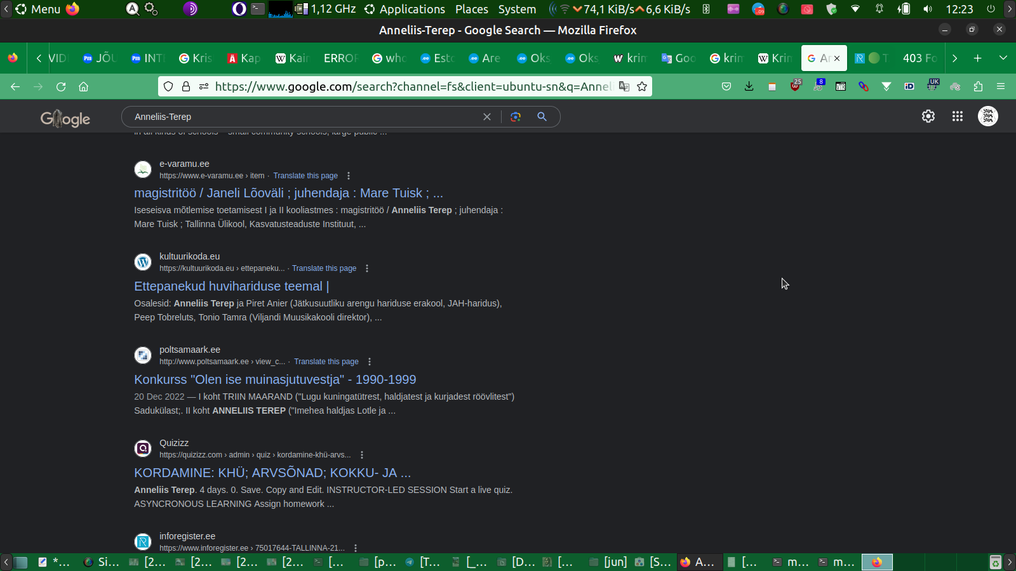1016x571 pixels.
Task: Open the translate page icon in the address bar
Action: 624,86
